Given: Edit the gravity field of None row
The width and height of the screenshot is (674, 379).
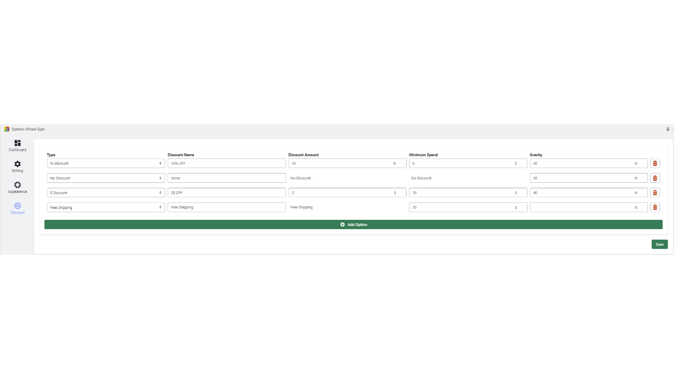Looking at the screenshot, I should click(x=588, y=178).
